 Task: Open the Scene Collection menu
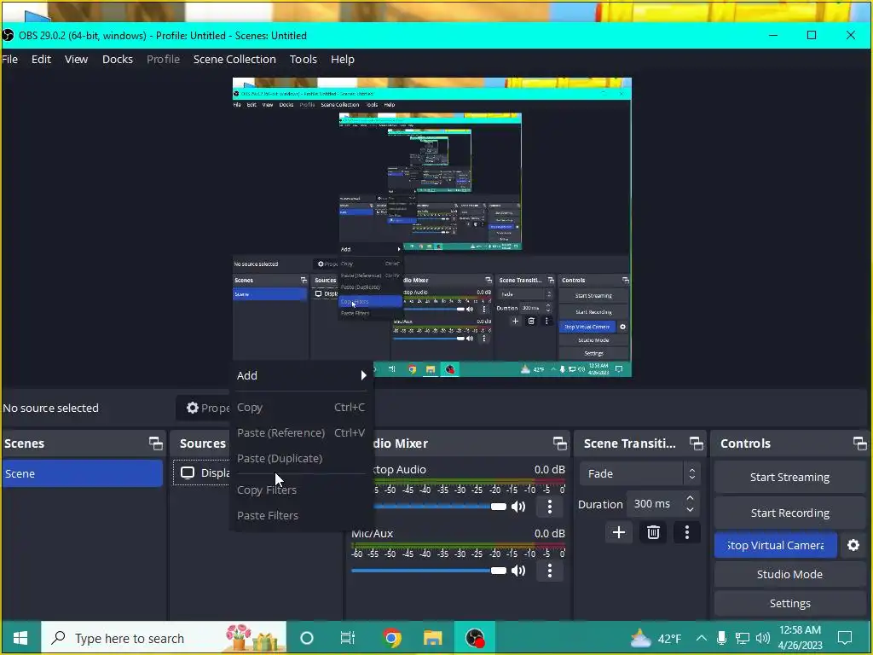pyautogui.click(x=234, y=59)
